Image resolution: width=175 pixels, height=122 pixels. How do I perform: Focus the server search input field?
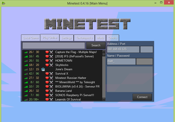(54, 45)
